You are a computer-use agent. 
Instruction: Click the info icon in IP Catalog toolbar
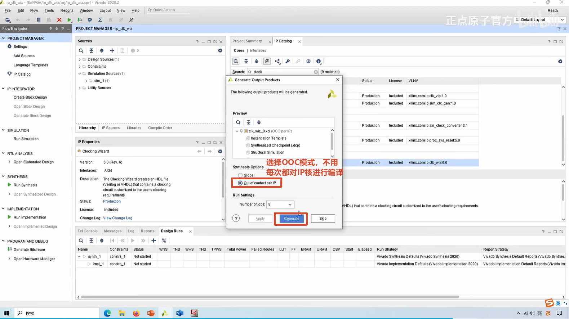(x=319, y=62)
